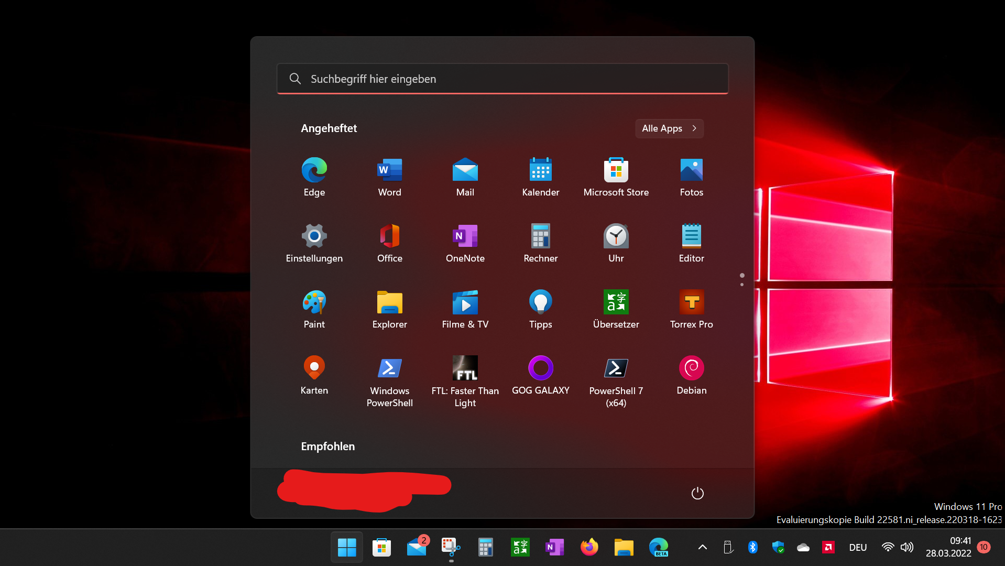Click the Alle Apps button

[669, 128]
